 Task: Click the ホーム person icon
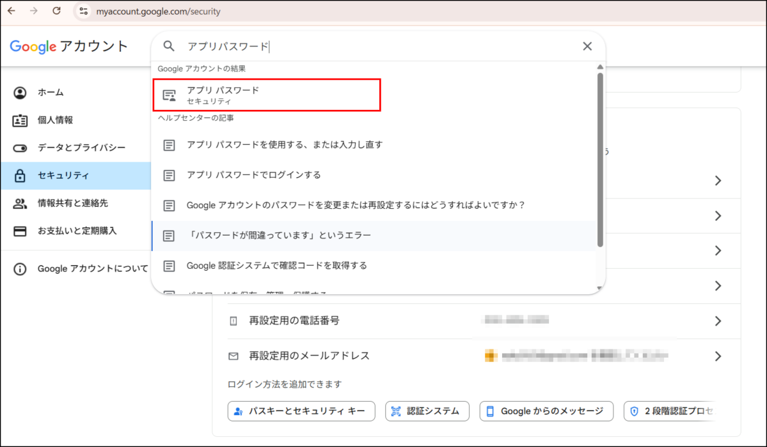pyautogui.click(x=20, y=93)
